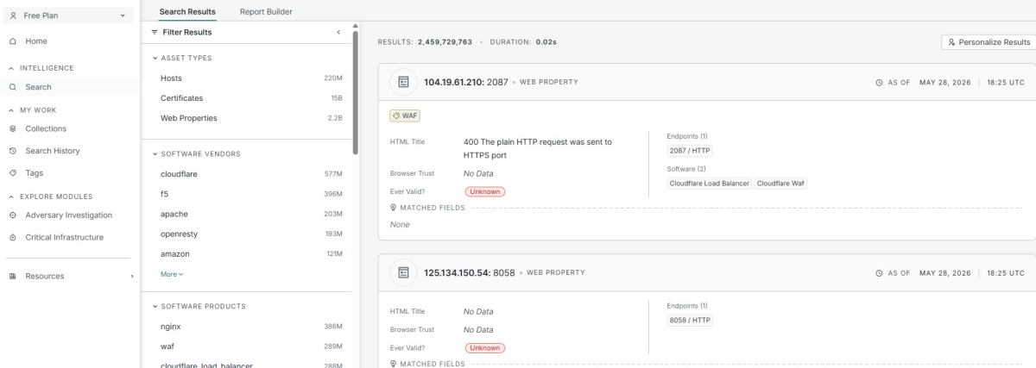The width and height of the screenshot is (1036, 368).
Task: Click the clock icon in 125.134.150.54 card
Action: 879,273
